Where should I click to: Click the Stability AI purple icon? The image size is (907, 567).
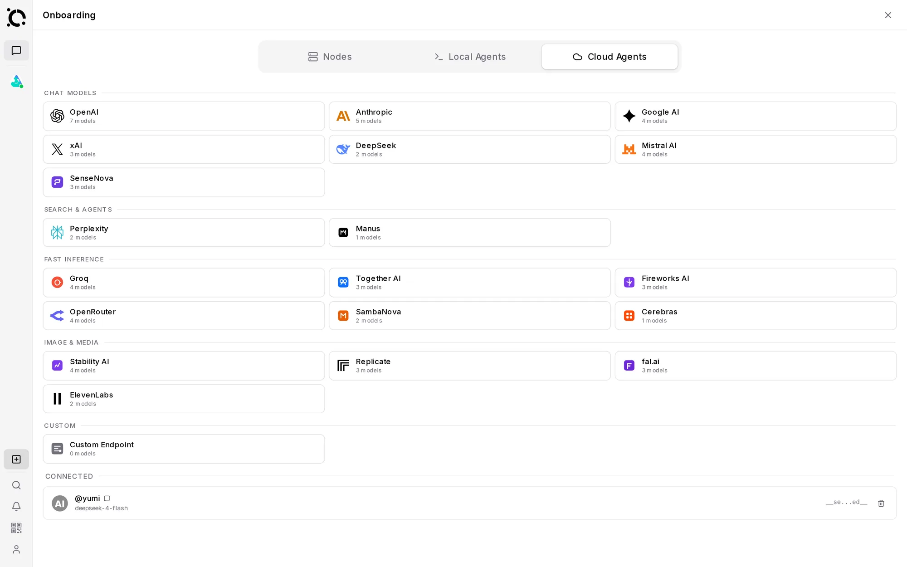tap(57, 366)
